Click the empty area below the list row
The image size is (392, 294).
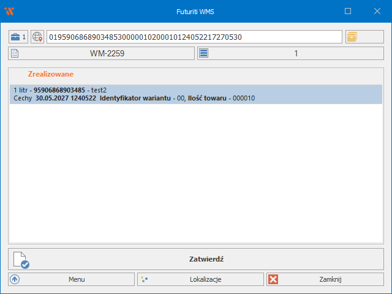point(196,171)
